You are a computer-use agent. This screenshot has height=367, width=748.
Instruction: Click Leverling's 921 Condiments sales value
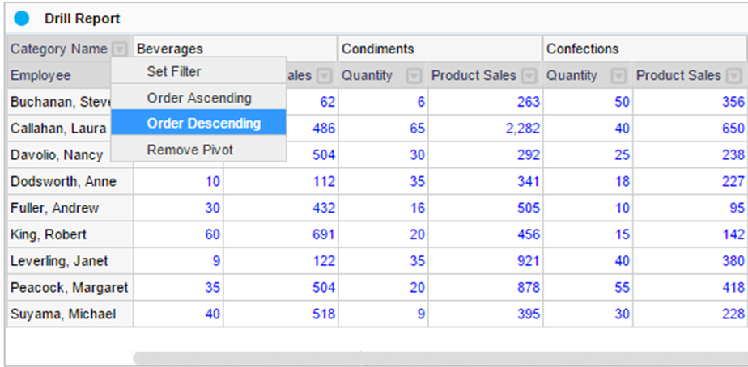[529, 262]
